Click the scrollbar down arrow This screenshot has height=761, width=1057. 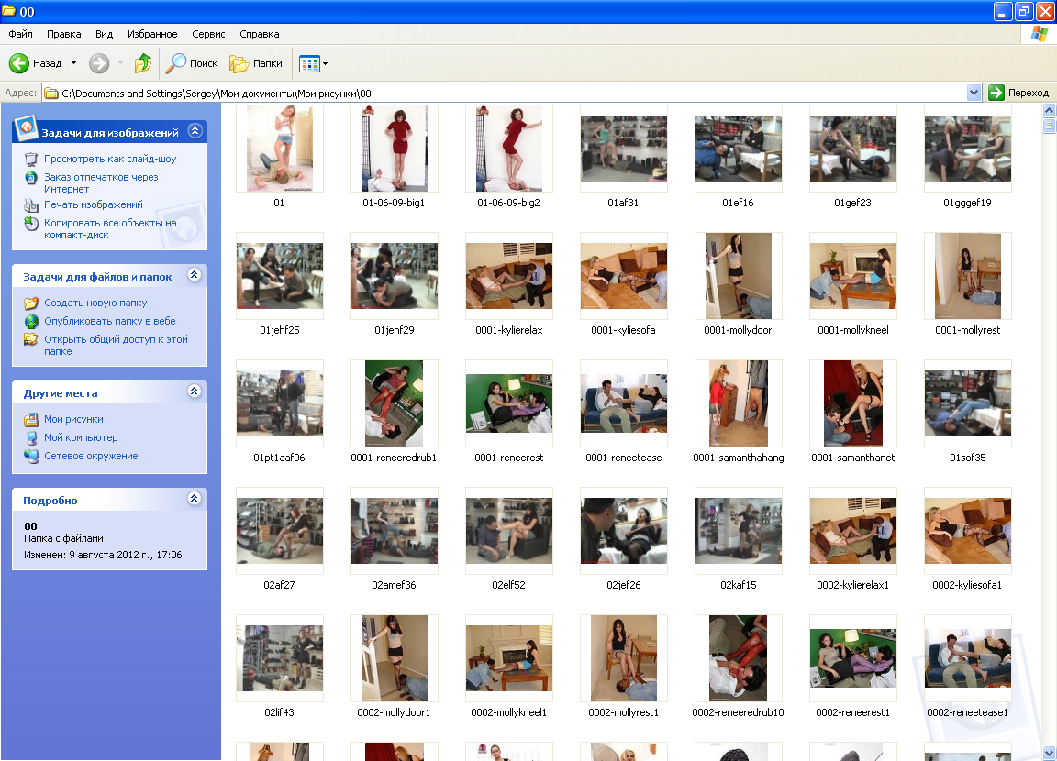click(1049, 753)
